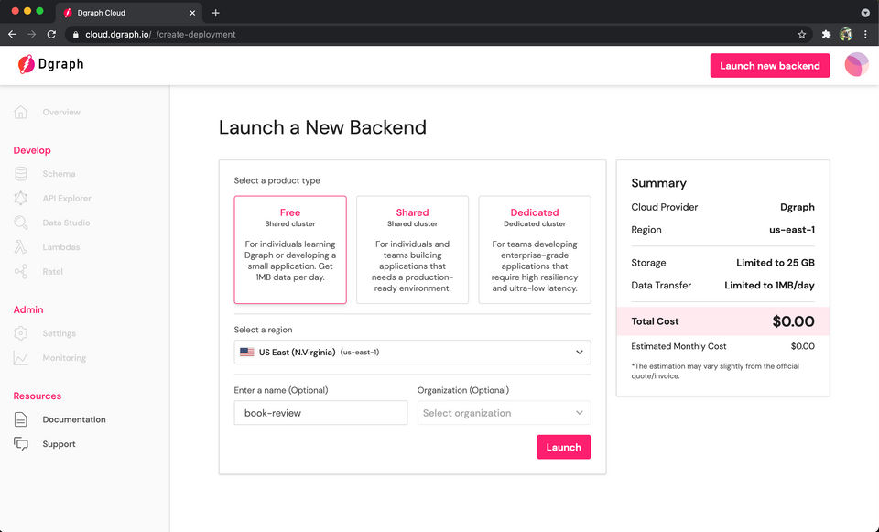Select the Shared product type card

pyautogui.click(x=413, y=249)
